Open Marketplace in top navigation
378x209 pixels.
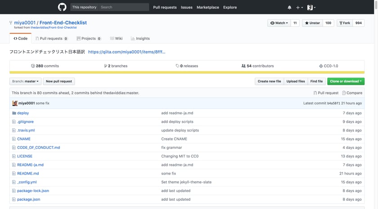pos(208,8)
